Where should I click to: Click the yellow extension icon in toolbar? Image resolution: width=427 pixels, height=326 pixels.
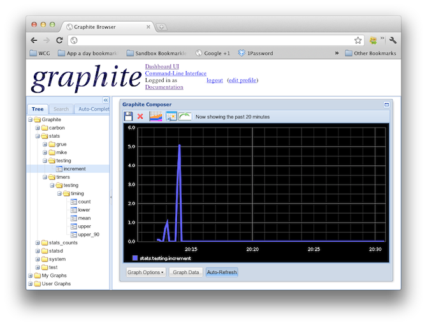coord(373,41)
